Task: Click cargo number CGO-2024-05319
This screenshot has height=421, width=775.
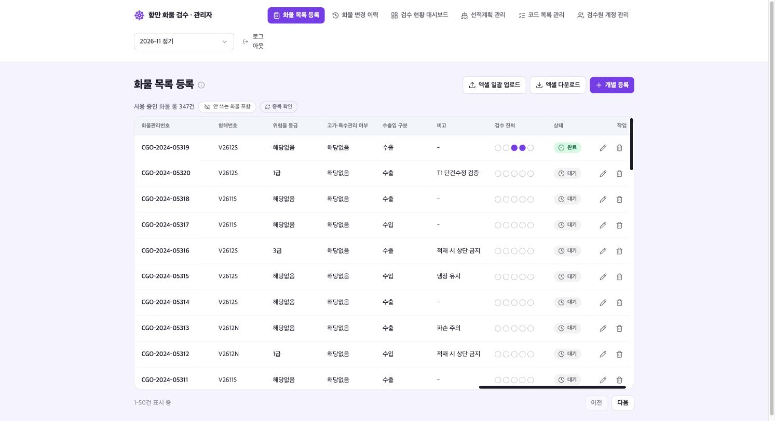Action: pyautogui.click(x=165, y=148)
